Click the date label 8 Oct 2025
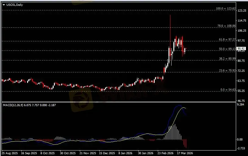The height and width of the screenshot is (156, 248). (48, 153)
